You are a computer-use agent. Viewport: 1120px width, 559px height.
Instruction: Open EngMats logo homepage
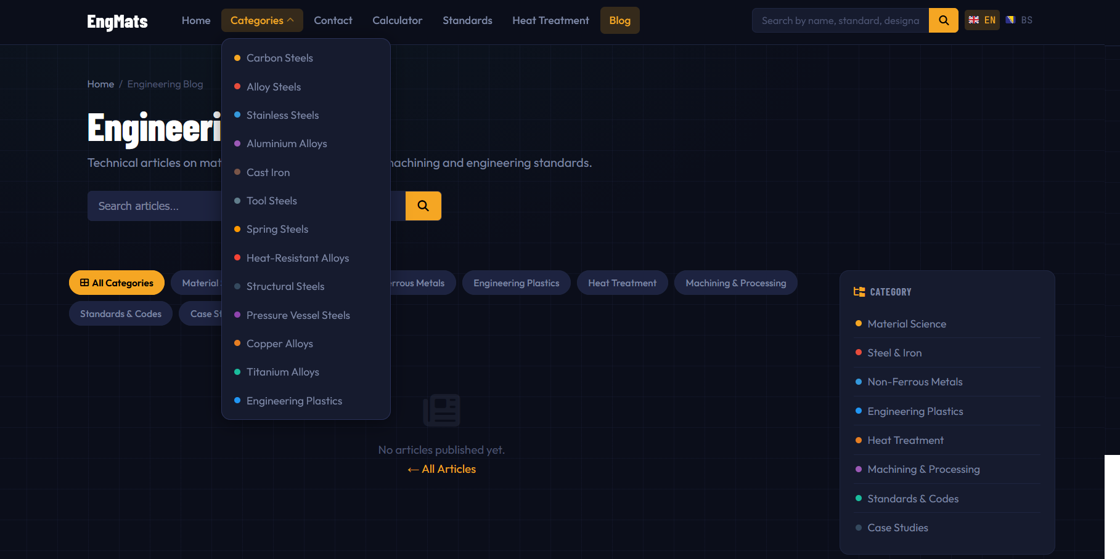pyautogui.click(x=117, y=22)
